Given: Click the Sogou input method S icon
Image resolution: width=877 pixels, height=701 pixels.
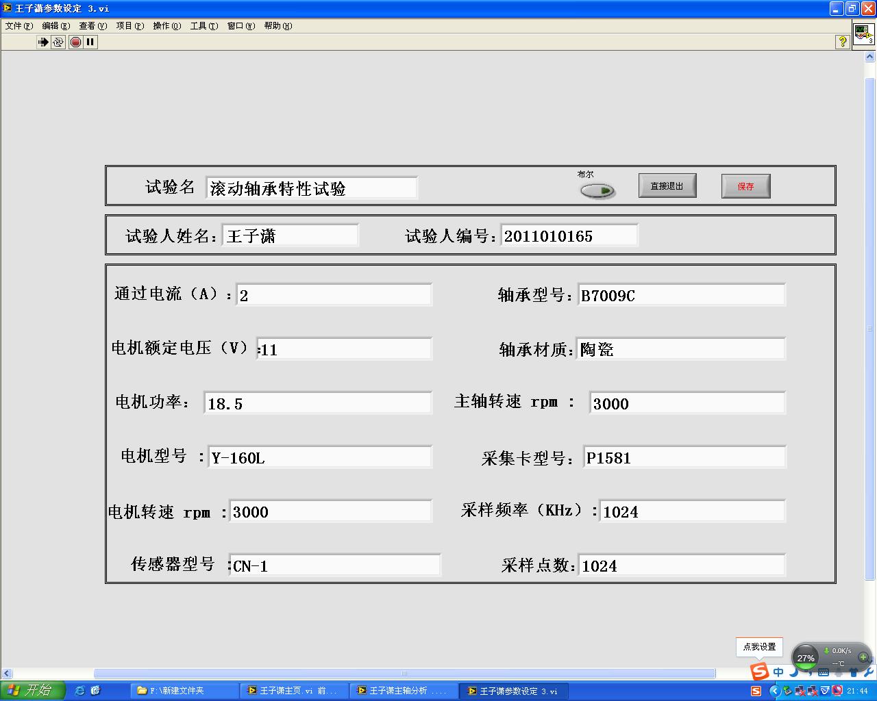Looking at the screenshot, I should [x=759, y=672].
